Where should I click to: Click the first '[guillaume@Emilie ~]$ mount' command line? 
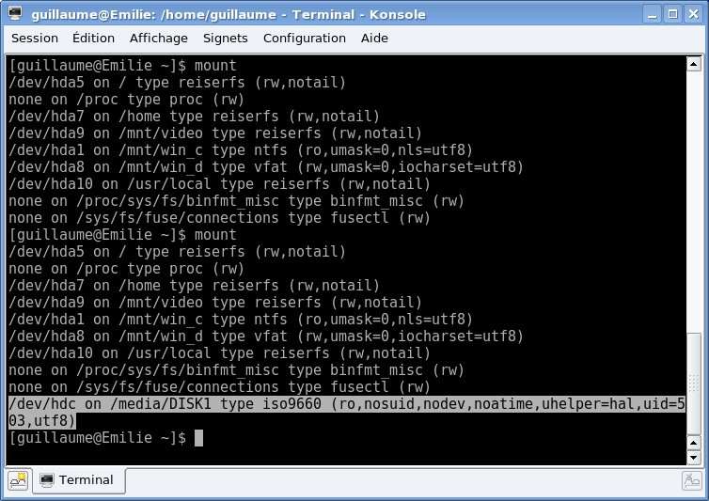tap(122, 66)
